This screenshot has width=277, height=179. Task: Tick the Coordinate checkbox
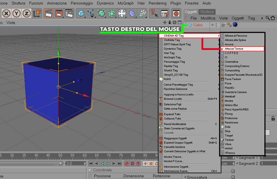[x=90, y=170]
